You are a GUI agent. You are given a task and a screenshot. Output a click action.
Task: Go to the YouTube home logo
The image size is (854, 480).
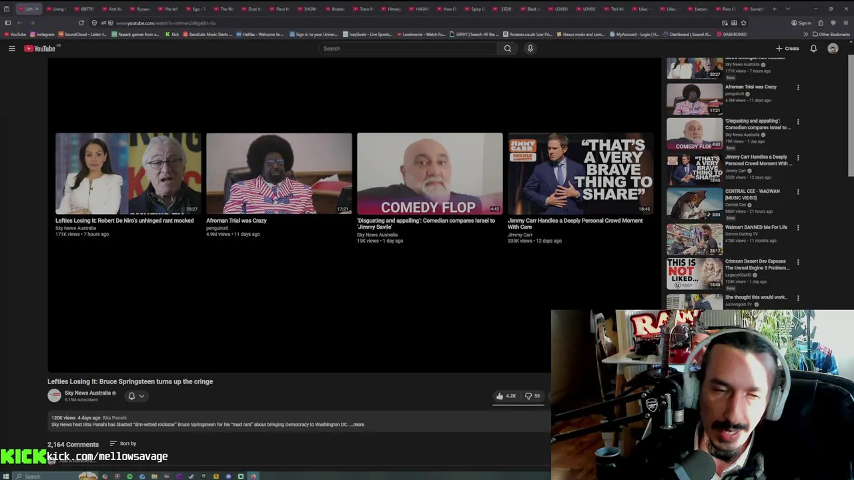tap(39, 49)
